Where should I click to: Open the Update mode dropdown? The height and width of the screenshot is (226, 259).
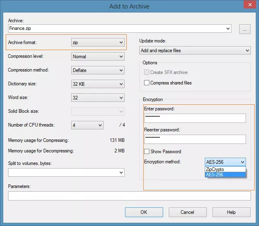(x=195, y=51)
